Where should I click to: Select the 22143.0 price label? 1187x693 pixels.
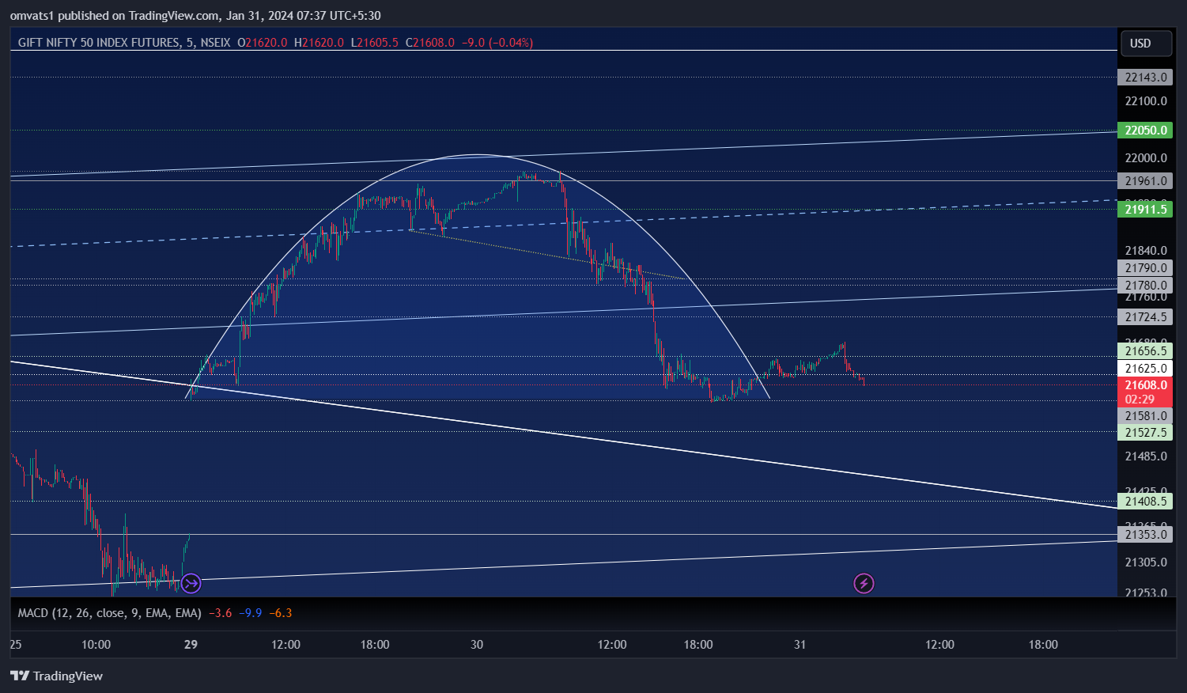[x=1145, y=78]
